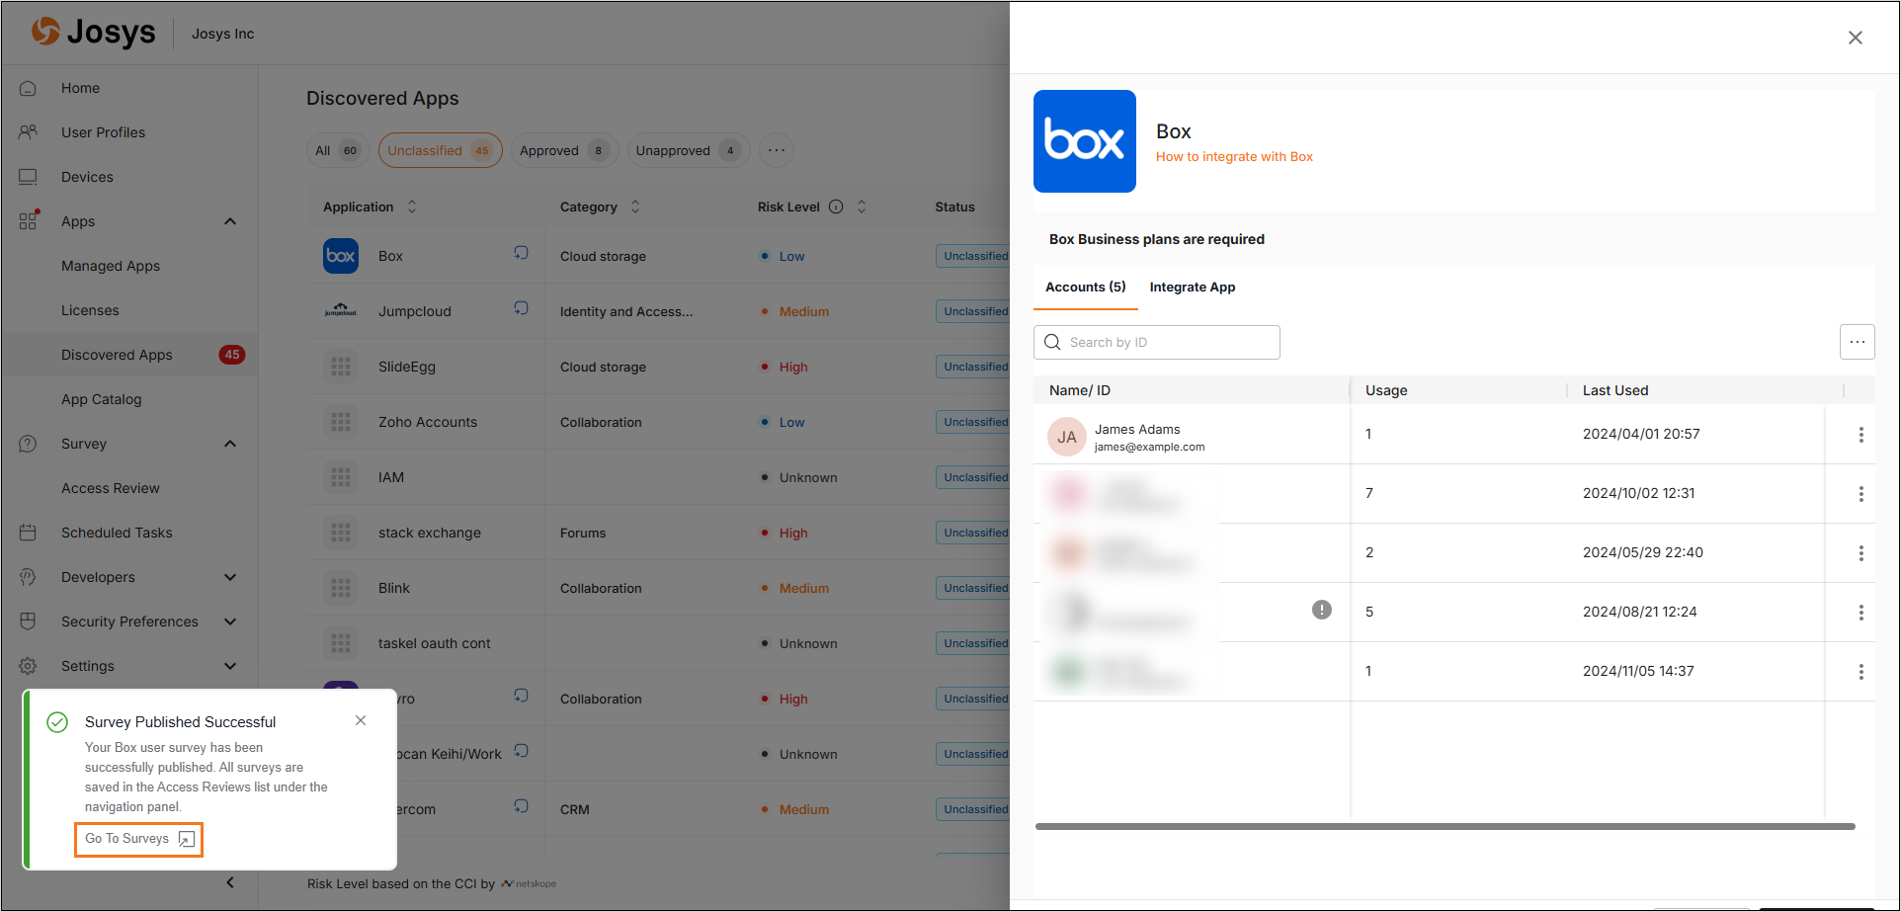This screenshot has height=912, width=1901.
Task: Click the Settings gear icon
Action: tap(28, 666)
